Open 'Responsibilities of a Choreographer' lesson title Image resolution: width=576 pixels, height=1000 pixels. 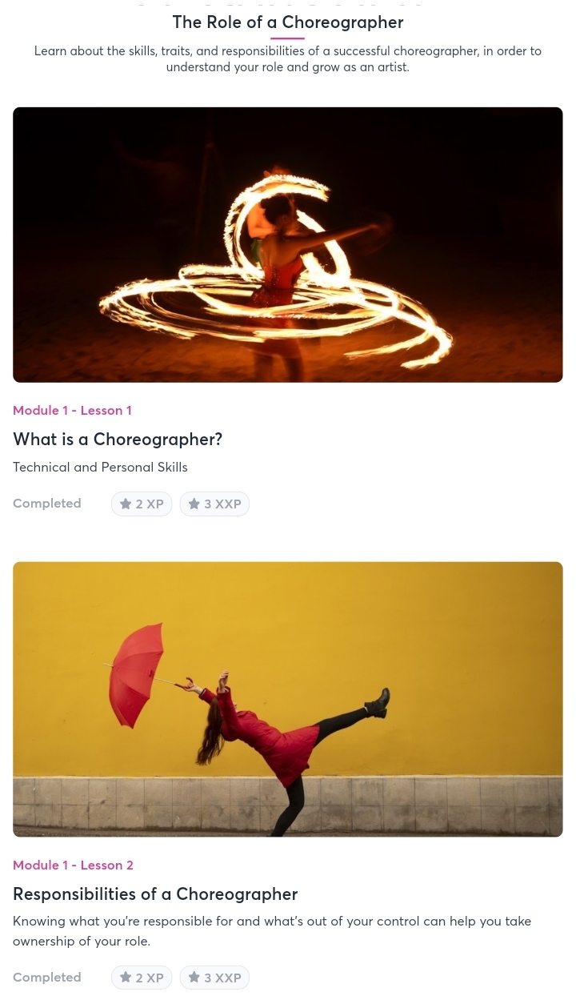[x=155, y=894]
